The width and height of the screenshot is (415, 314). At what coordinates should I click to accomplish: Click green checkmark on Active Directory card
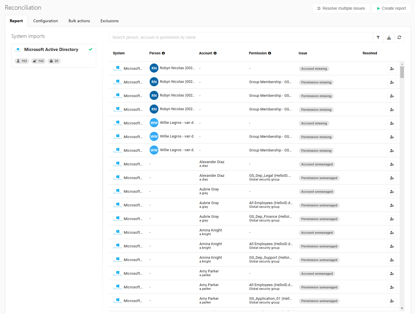[90, 49]
